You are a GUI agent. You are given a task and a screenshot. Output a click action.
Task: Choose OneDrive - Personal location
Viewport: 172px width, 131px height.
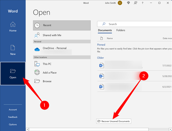coord(55,48)
